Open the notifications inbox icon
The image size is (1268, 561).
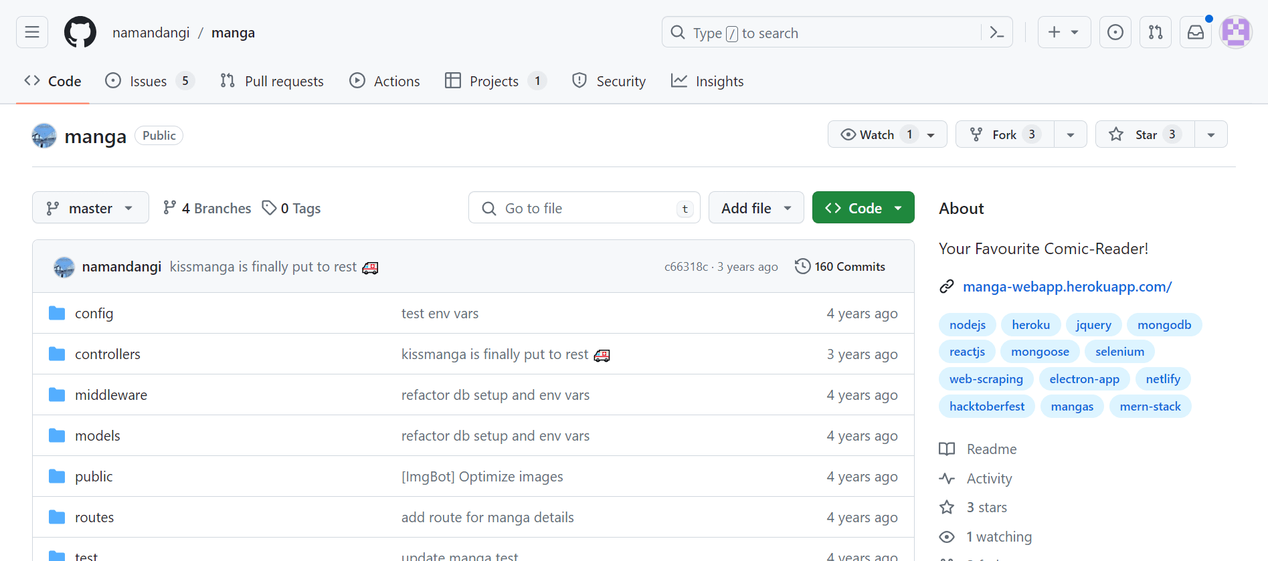coord(1195,32)
